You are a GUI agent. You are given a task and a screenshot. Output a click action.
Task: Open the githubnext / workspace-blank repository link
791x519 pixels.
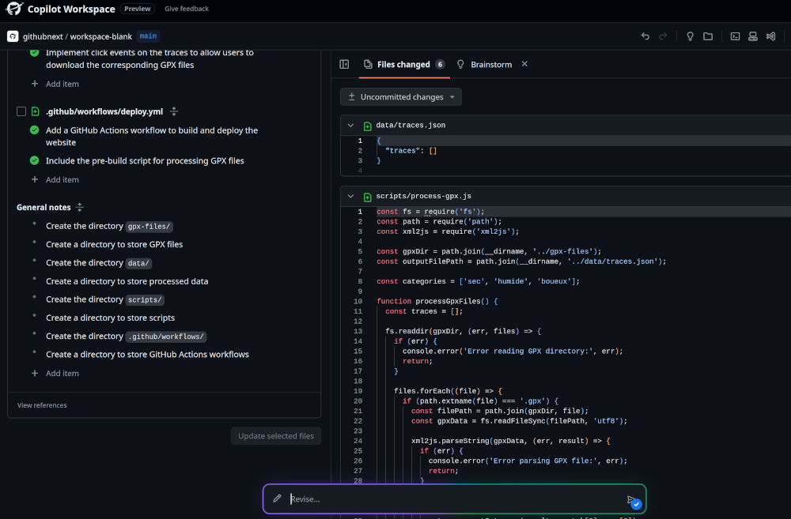coord(78,36)
